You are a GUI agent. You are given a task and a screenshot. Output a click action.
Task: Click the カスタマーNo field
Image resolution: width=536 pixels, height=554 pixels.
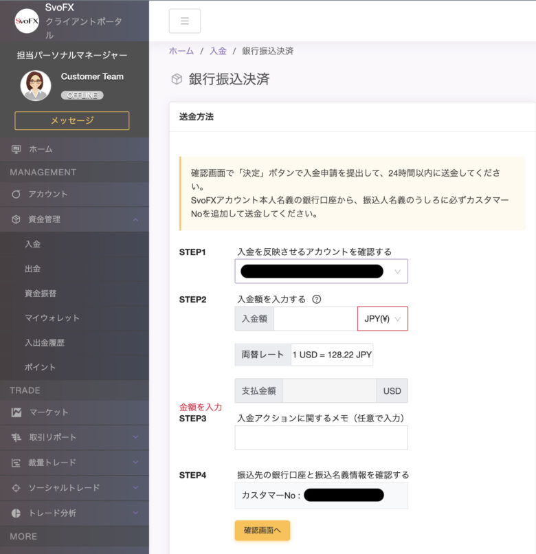[x=321, y=496]
